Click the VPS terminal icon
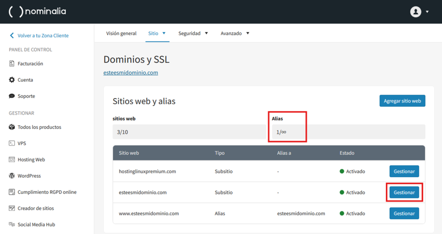 (x=12, y=144)
